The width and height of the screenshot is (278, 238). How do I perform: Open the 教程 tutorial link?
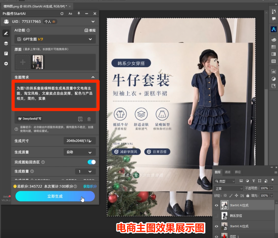coord(90,30)
